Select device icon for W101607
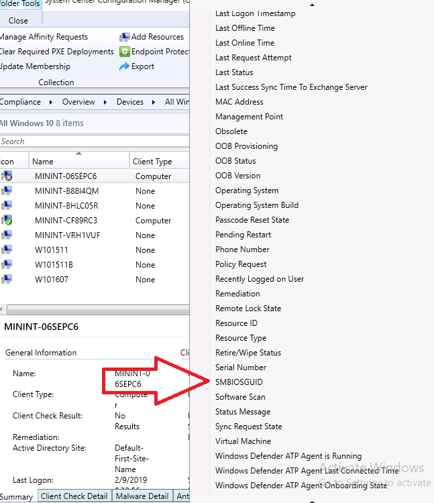This screenshot has height=503, width=434. point(7,280)
